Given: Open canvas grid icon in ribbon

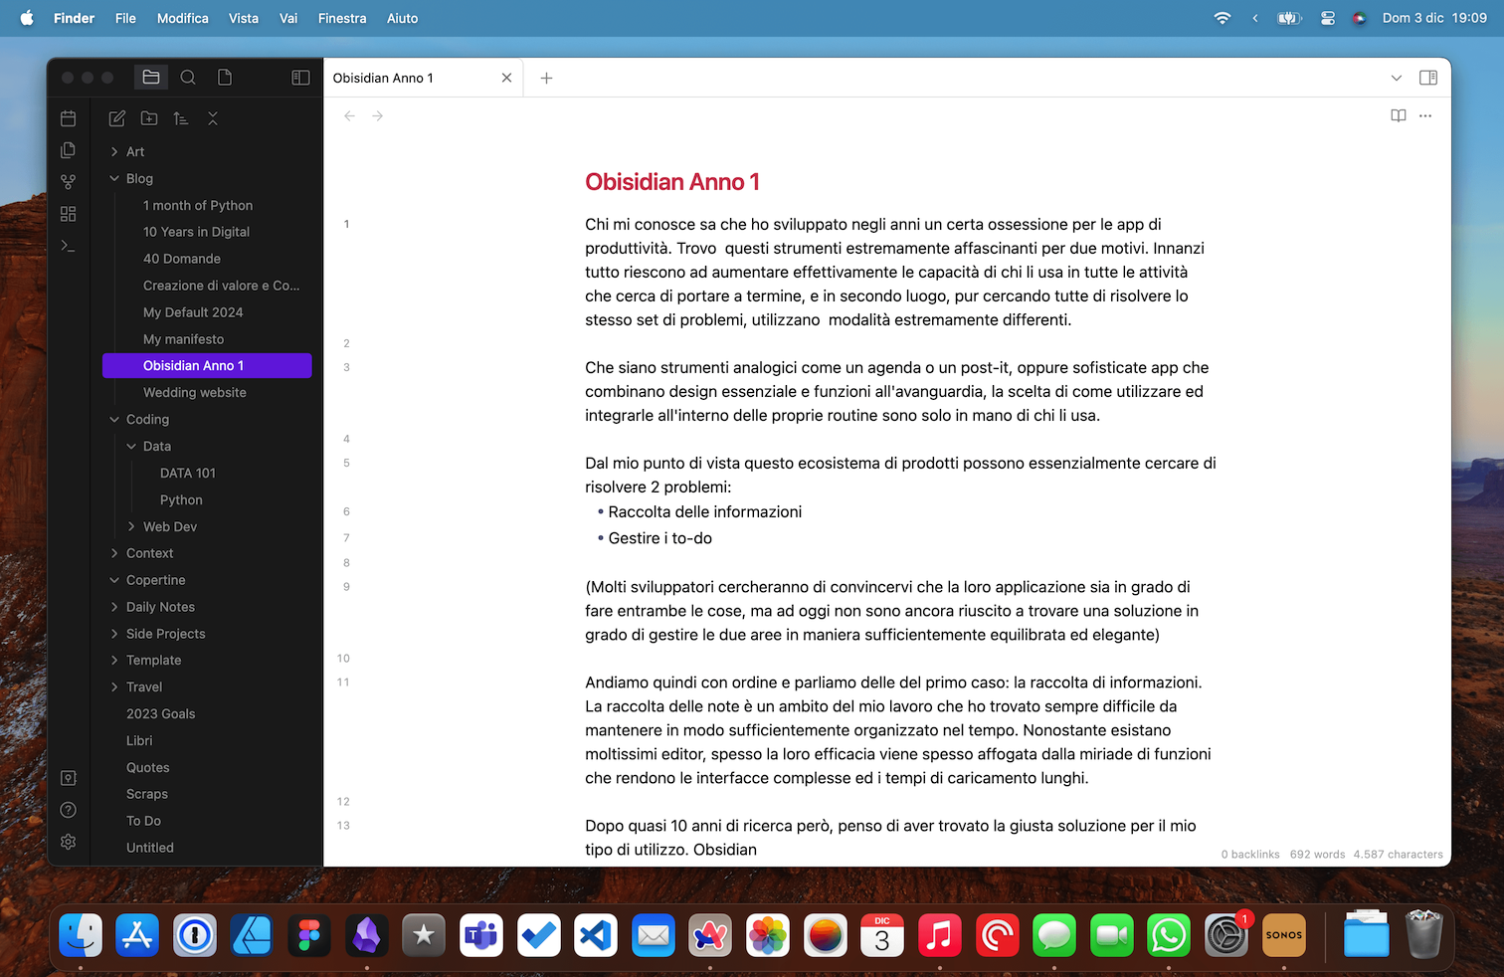Looking at the screenshot, I should (x=68, y=214).
